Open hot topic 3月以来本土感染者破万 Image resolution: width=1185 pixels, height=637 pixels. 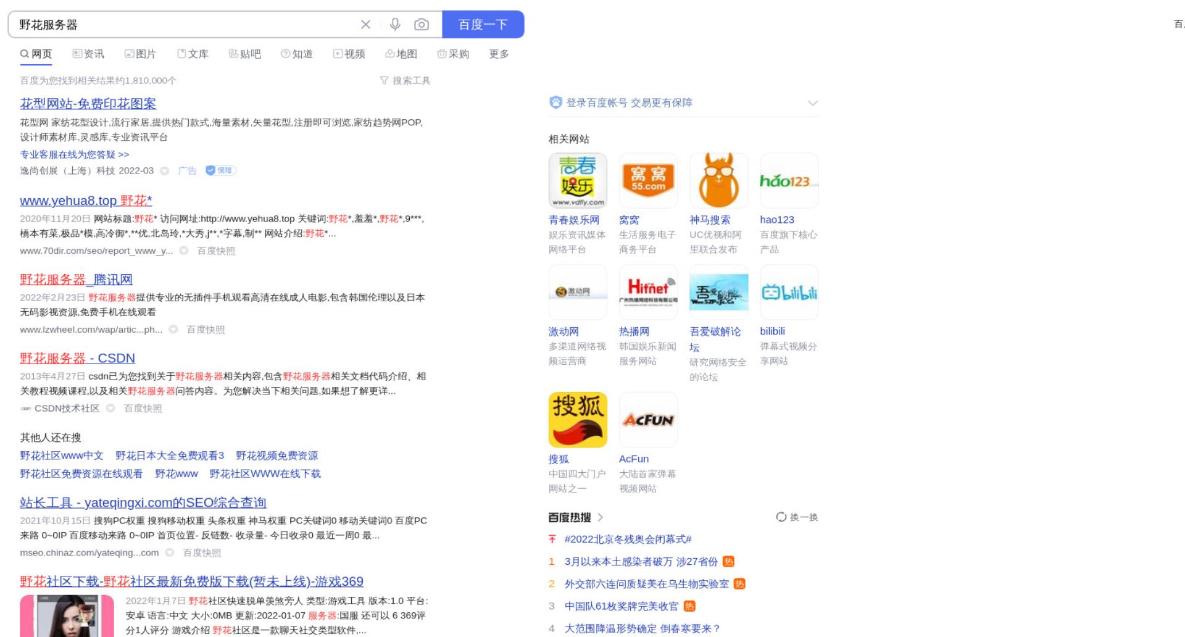click(x=641, y=562)
